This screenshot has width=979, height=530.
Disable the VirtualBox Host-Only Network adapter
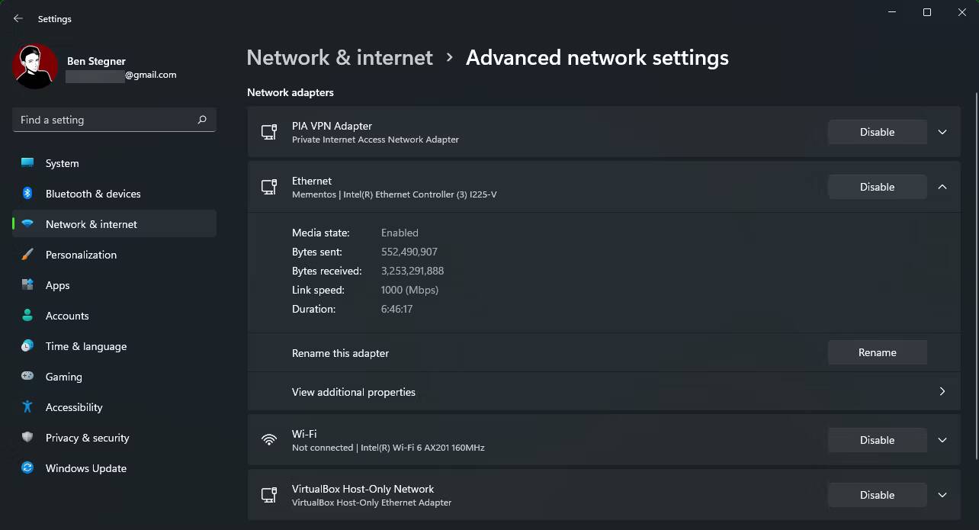(876, 495)
